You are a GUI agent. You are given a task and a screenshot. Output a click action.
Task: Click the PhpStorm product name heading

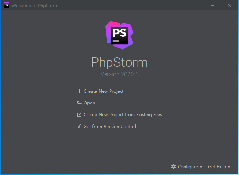tap(119, 62)
